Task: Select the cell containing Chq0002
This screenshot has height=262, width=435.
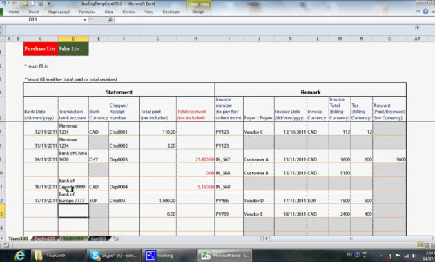Action: [x=124, y=142]
